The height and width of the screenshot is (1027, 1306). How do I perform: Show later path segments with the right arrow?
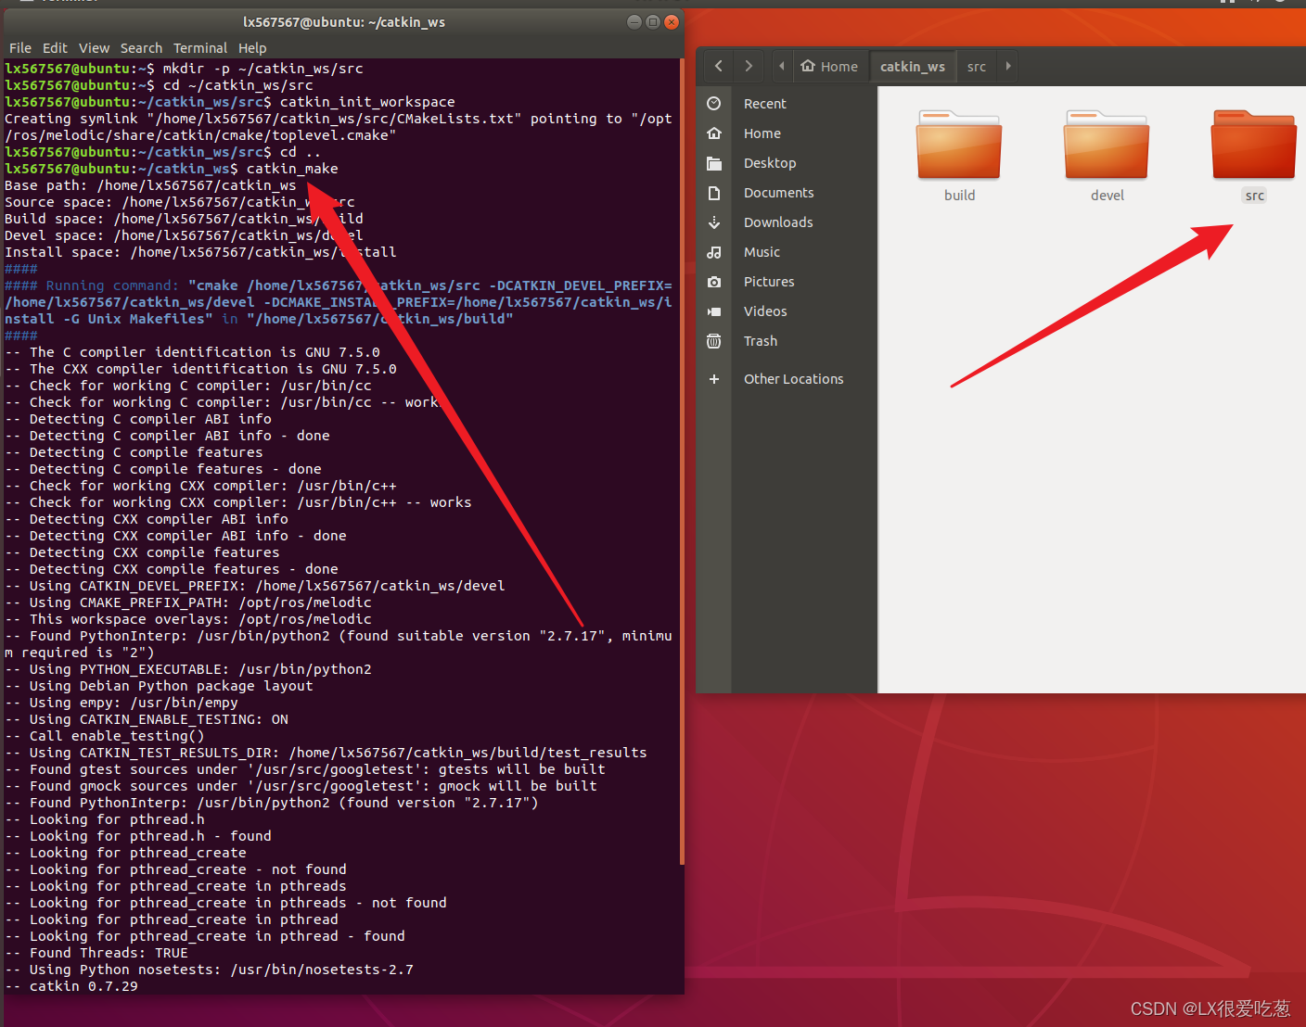click(x=1008, y=66)
